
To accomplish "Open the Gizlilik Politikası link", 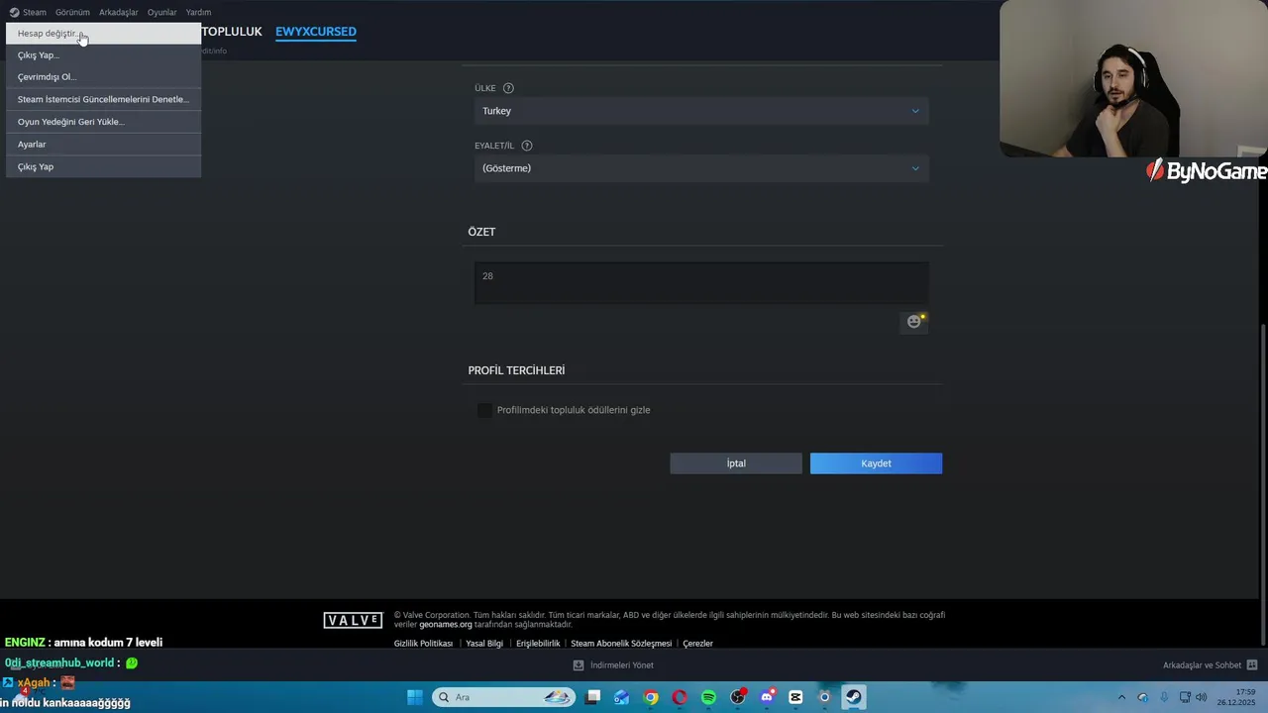I will tap(423, 644).
